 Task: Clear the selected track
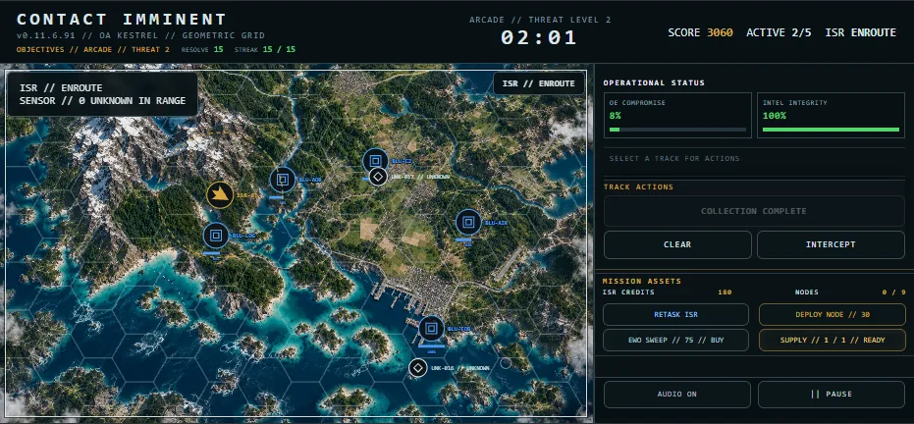[677, 244]
